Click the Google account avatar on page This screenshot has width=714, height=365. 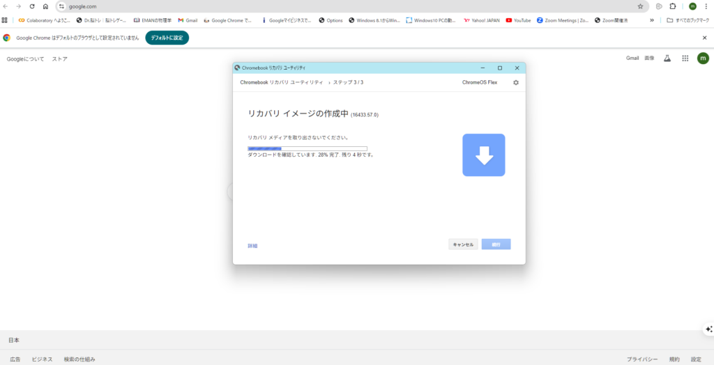(703, 59)
